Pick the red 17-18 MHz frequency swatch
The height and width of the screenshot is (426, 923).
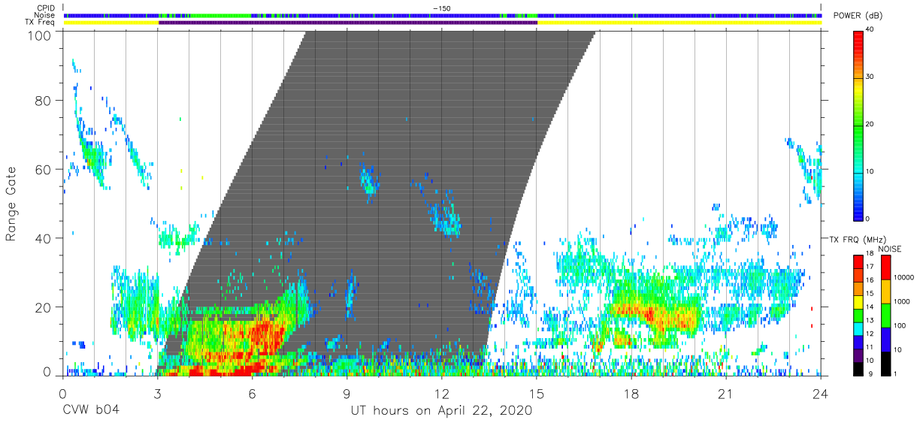[x=858, y=261]
